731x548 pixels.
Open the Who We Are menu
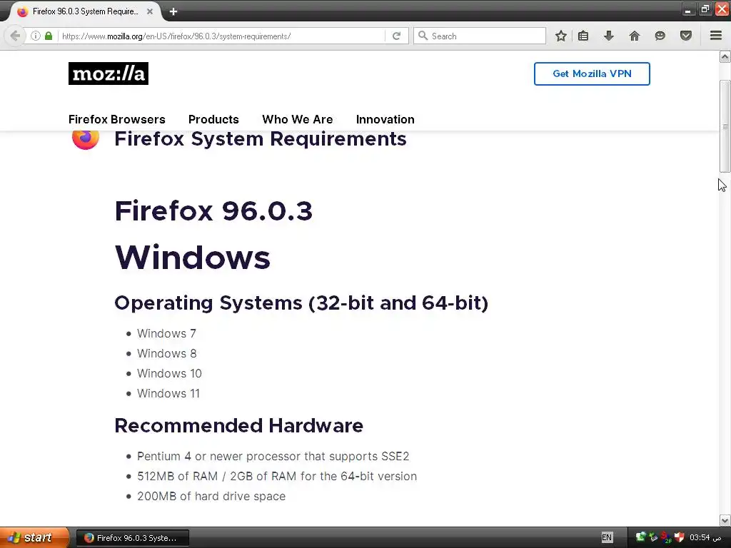tap(298, 119)
